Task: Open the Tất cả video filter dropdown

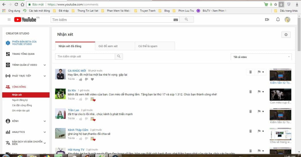Action: click(x=261, y=57)
